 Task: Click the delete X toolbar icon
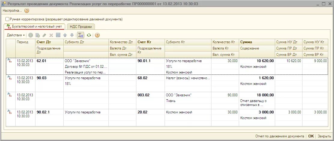pyautogui.click(x=51, y=35)
